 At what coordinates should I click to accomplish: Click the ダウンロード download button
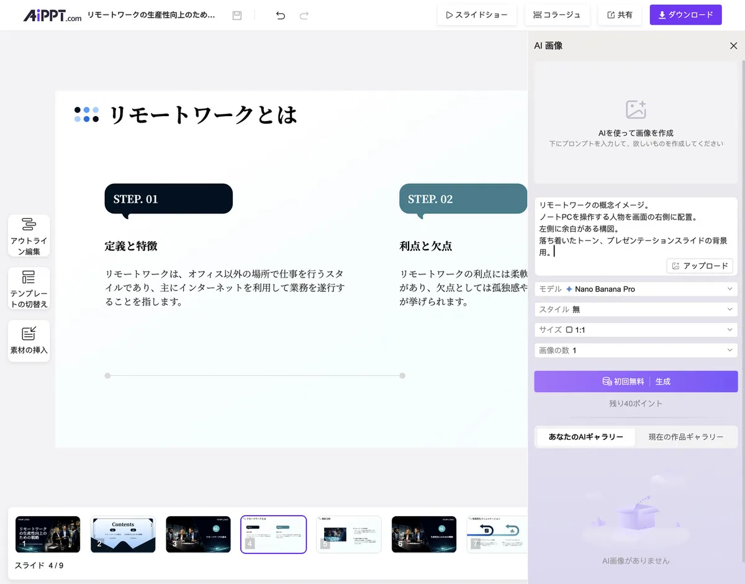point(685,15)
